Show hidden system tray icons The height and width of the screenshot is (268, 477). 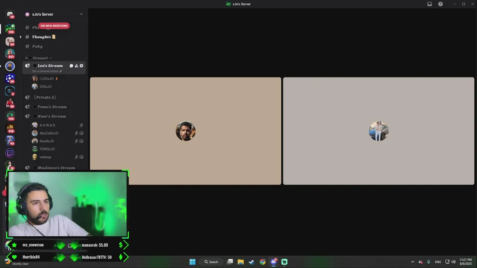[413, 262]
